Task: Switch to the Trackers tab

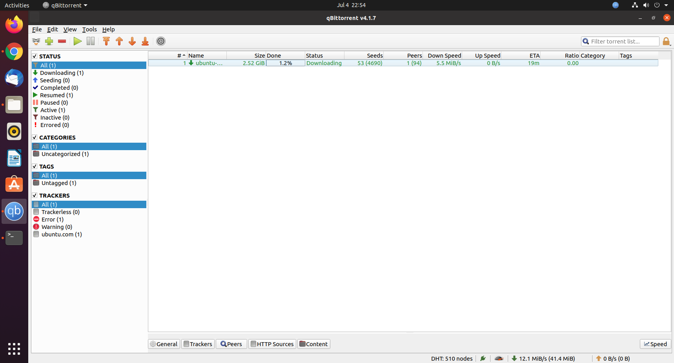Action: point(198,344)
